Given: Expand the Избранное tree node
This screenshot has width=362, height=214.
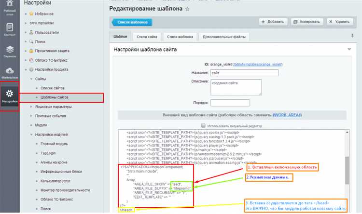Looking at the screenshot, I should [26, 14].
